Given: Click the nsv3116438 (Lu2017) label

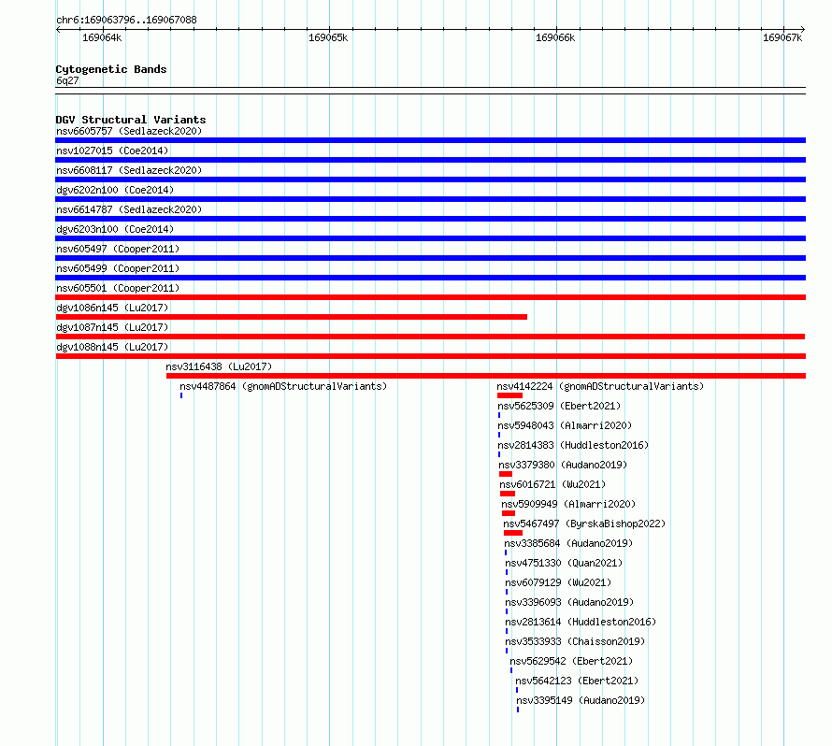Looking at the screenshot, I should point(219,366).
